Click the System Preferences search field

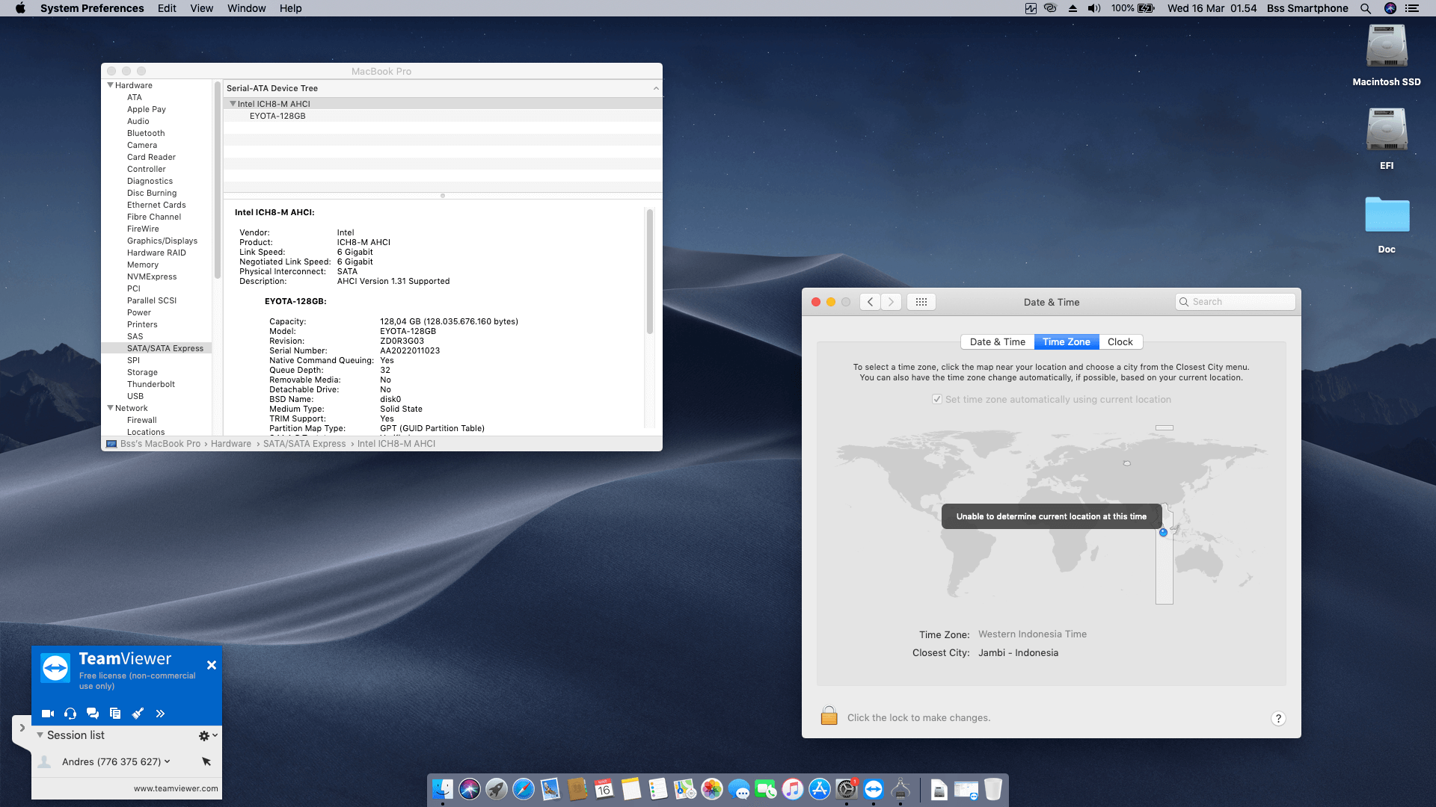tap(1236, 302)
